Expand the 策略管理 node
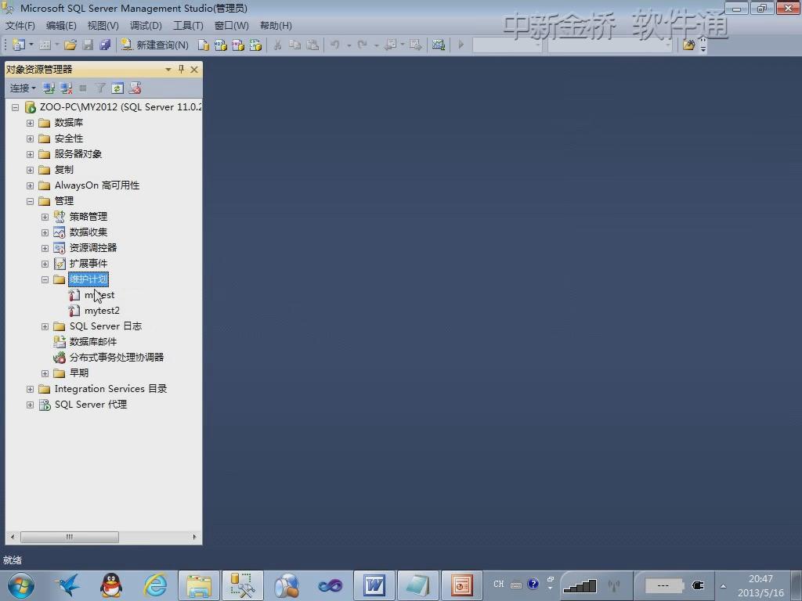The width and height of the screenshot is (802, 601). (x=45, y=218)
